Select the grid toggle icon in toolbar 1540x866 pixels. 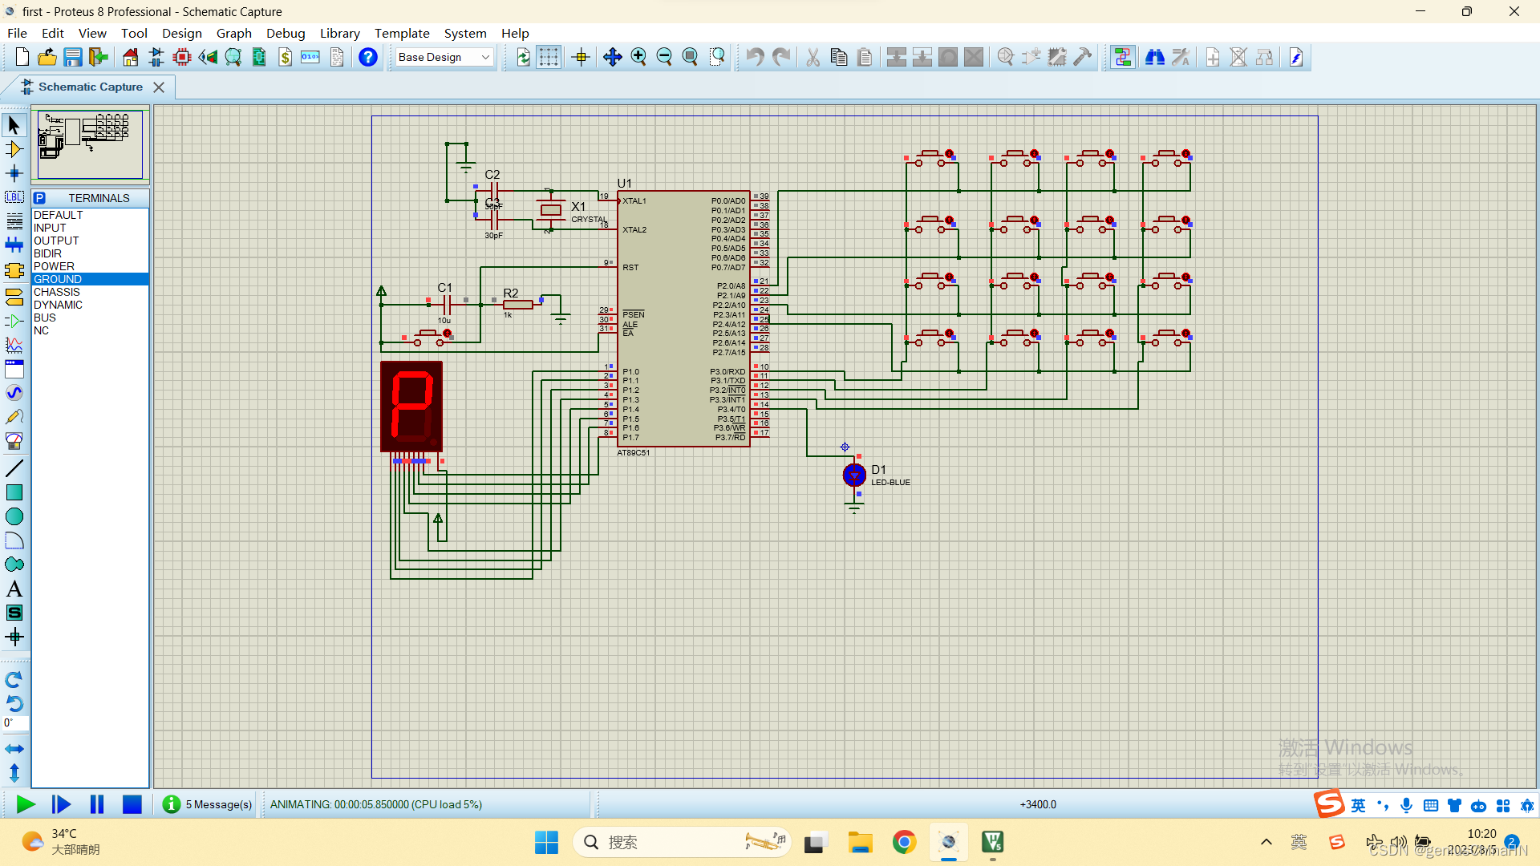tap(549, 57)
